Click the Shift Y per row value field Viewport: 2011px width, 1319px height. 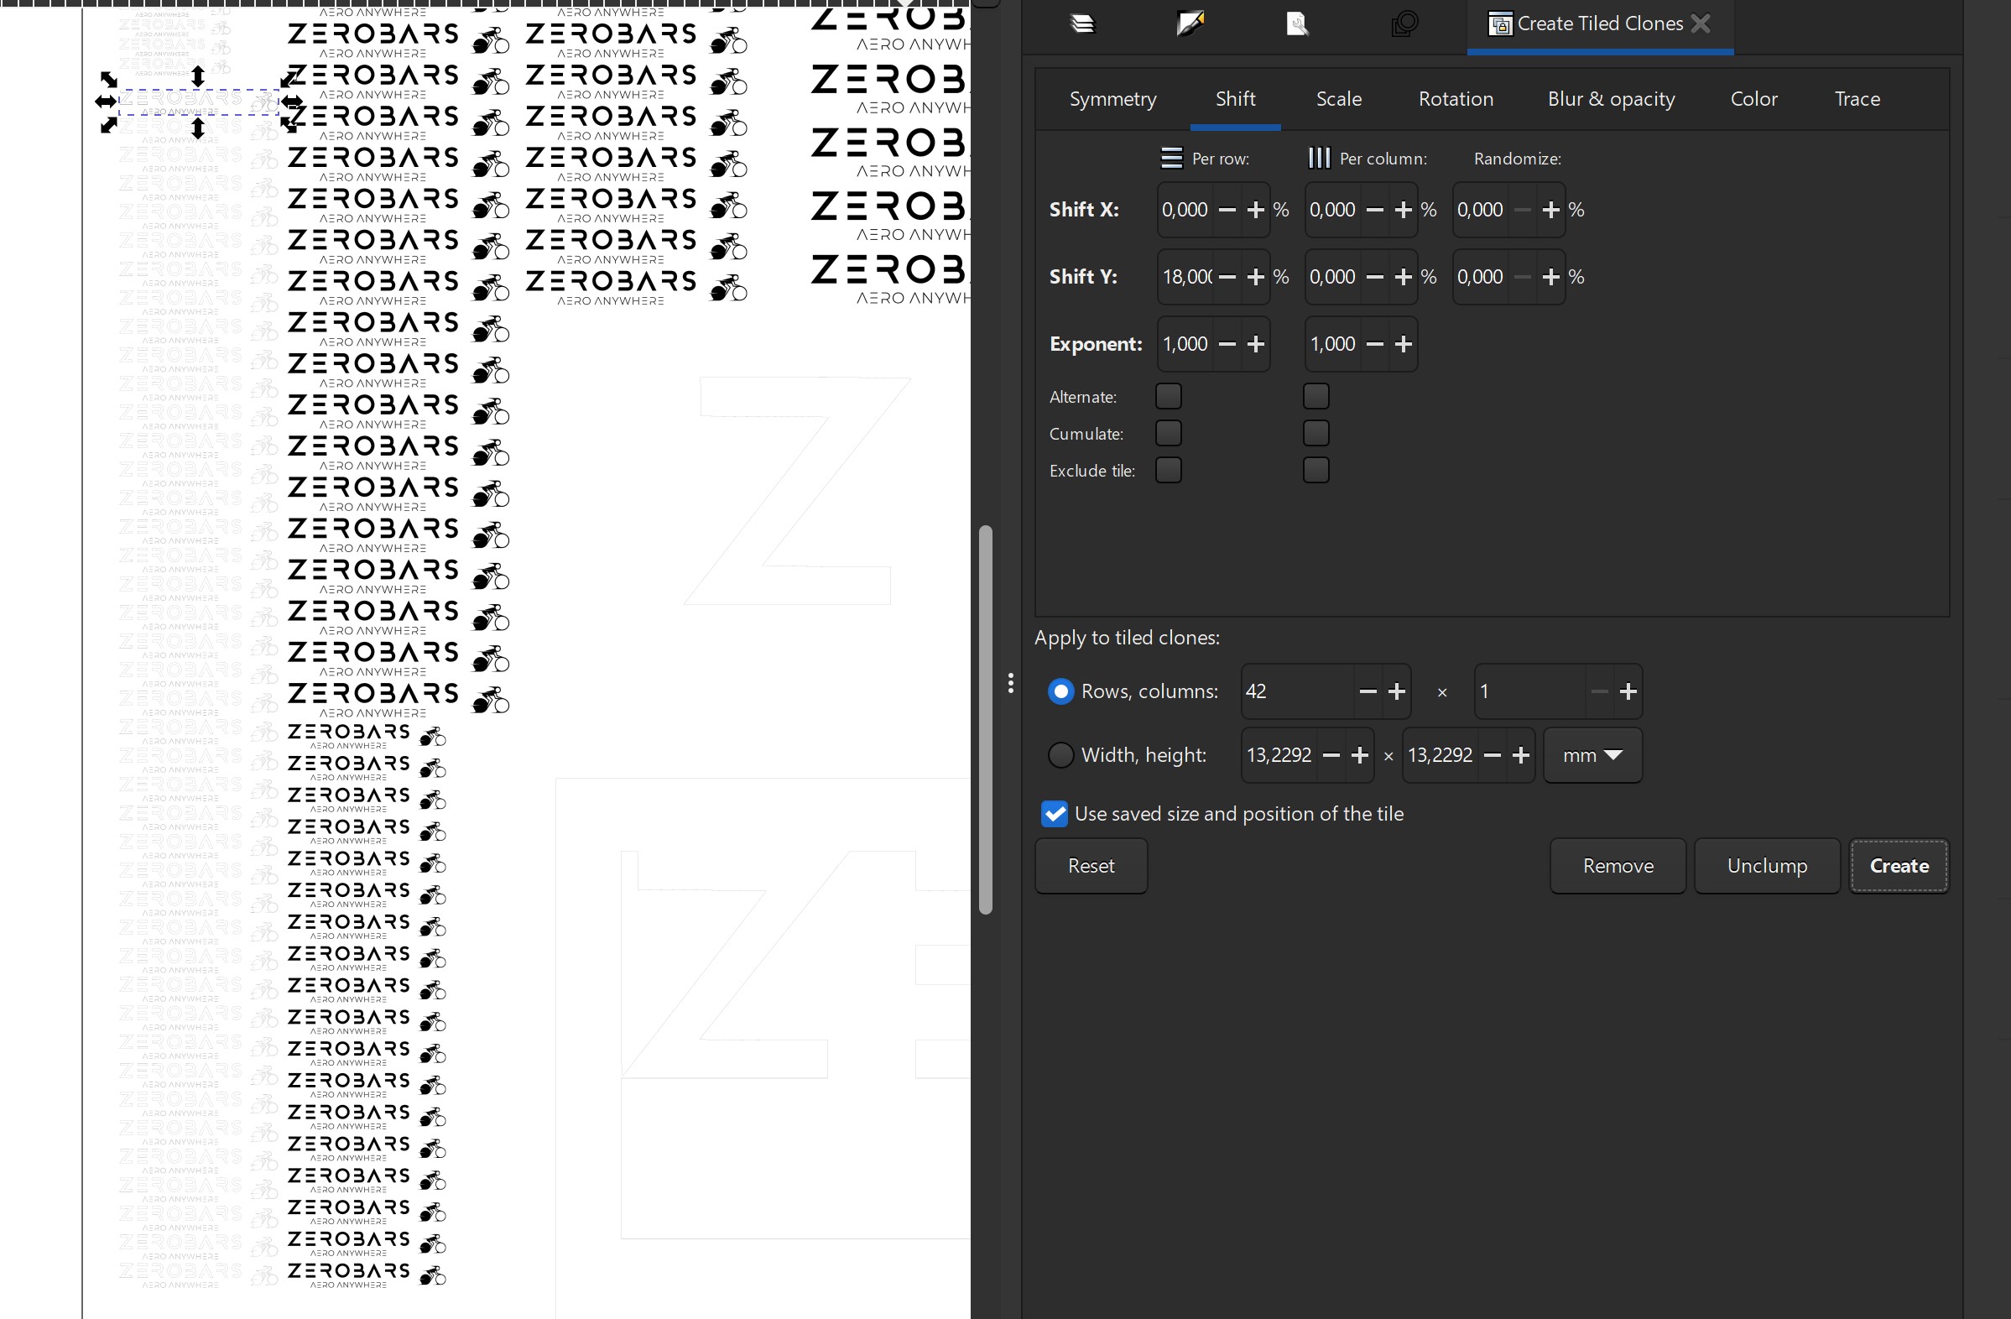point(1186,276)
